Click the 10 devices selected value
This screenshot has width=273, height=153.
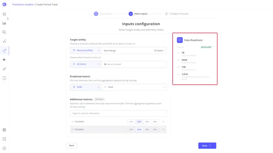coord(183,53)
